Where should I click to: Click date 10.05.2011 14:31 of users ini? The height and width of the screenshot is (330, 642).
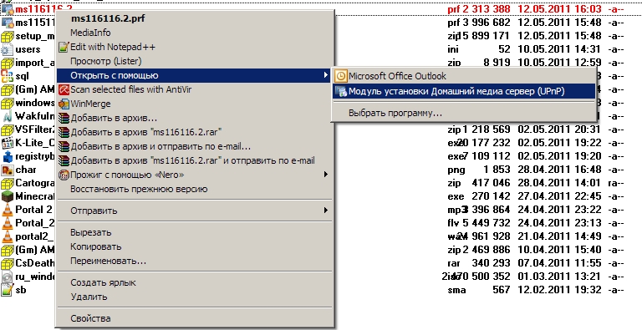[559, 49]
